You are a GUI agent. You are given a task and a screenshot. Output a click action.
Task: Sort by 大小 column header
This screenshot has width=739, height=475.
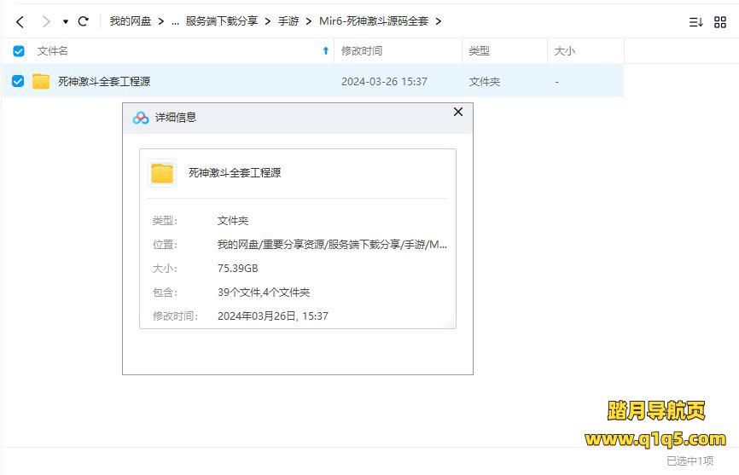tap(564, 51)
